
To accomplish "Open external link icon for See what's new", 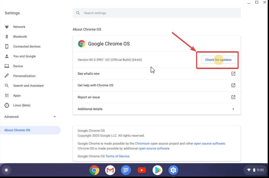I will click(x=233, y=74).
